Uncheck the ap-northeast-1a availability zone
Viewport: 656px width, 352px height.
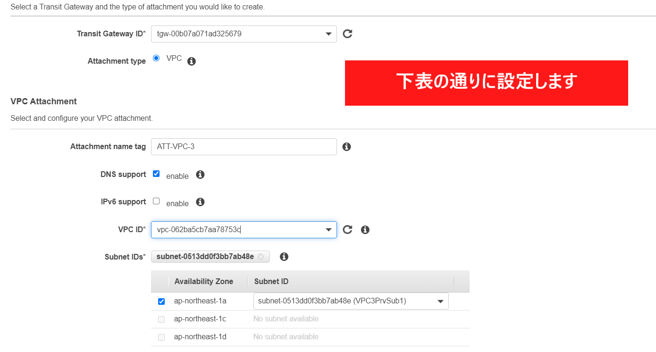[x=161, y=302]
